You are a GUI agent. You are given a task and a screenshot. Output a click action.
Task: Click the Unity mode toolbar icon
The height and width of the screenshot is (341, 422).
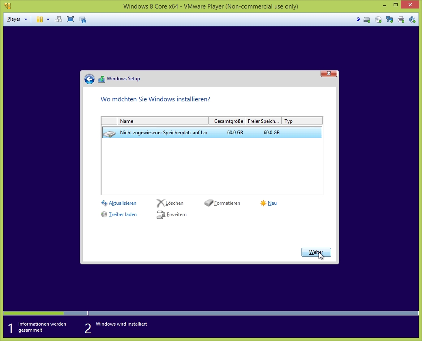83,19
